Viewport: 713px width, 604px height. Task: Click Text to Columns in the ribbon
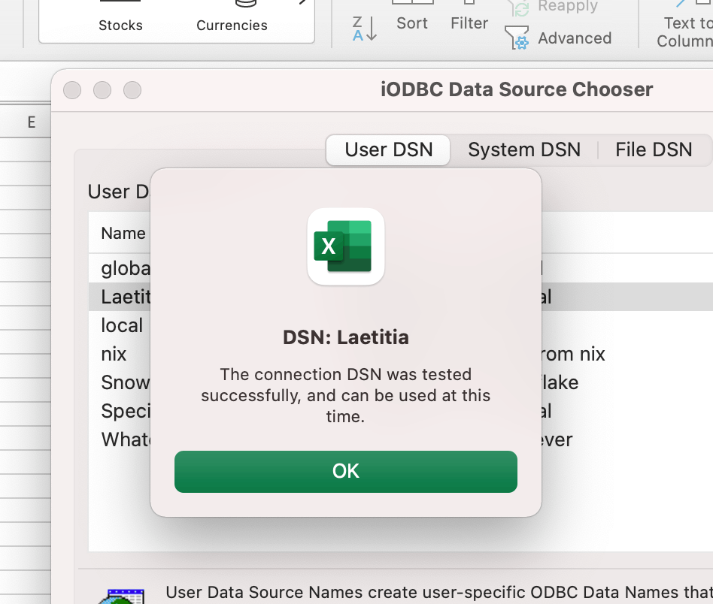click(x=687, y=25)
